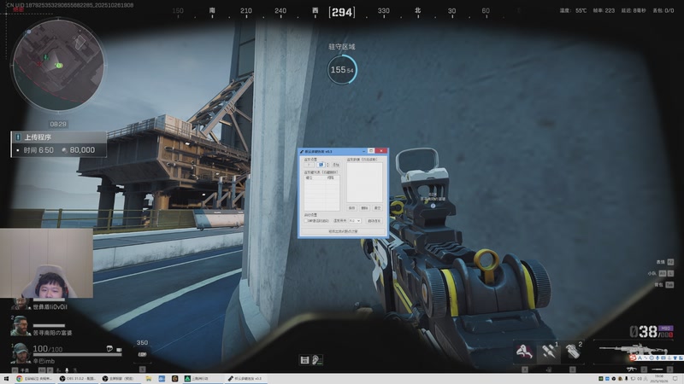Viewport: 684px width, 384px height.
Task: Click the 保存 button under the right list
Action: [x=351, y=208]
